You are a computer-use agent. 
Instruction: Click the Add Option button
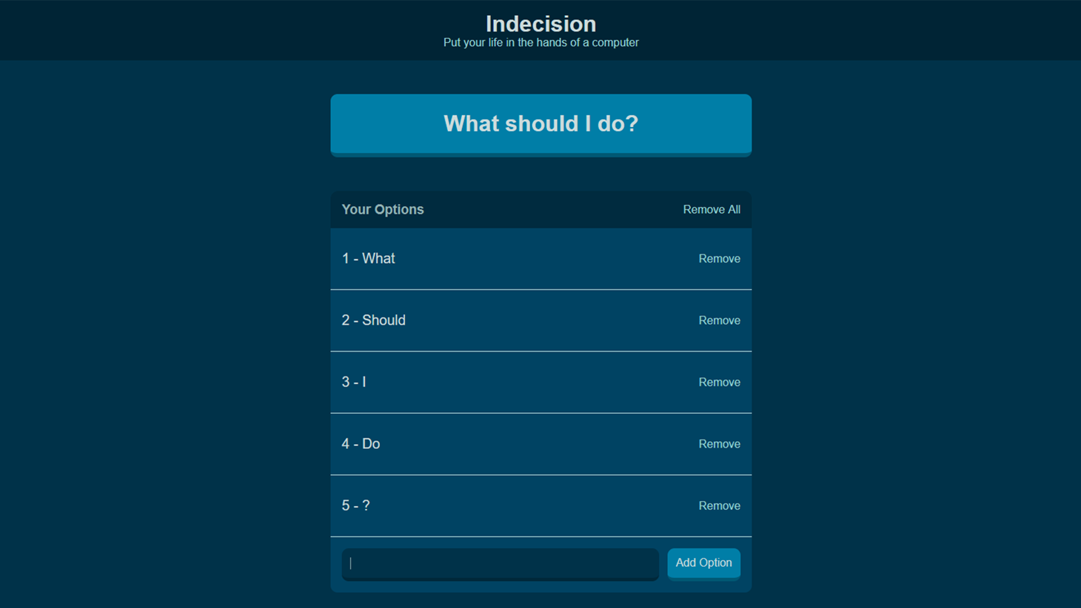pos(704,563)
